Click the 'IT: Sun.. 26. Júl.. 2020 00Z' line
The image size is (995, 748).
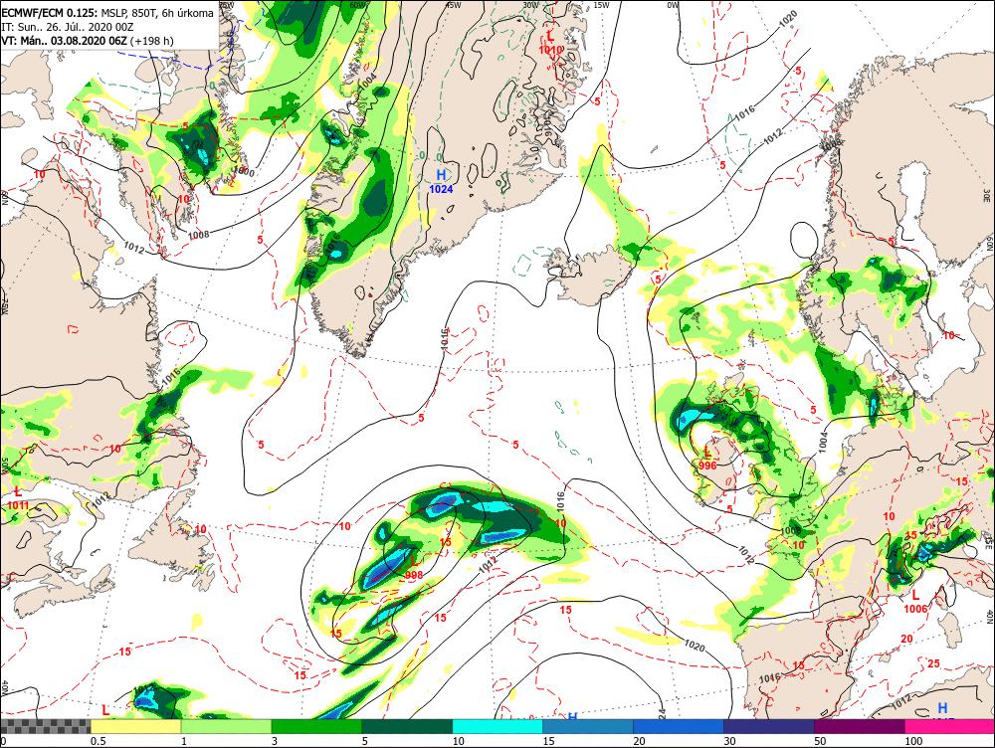point(68,27)
